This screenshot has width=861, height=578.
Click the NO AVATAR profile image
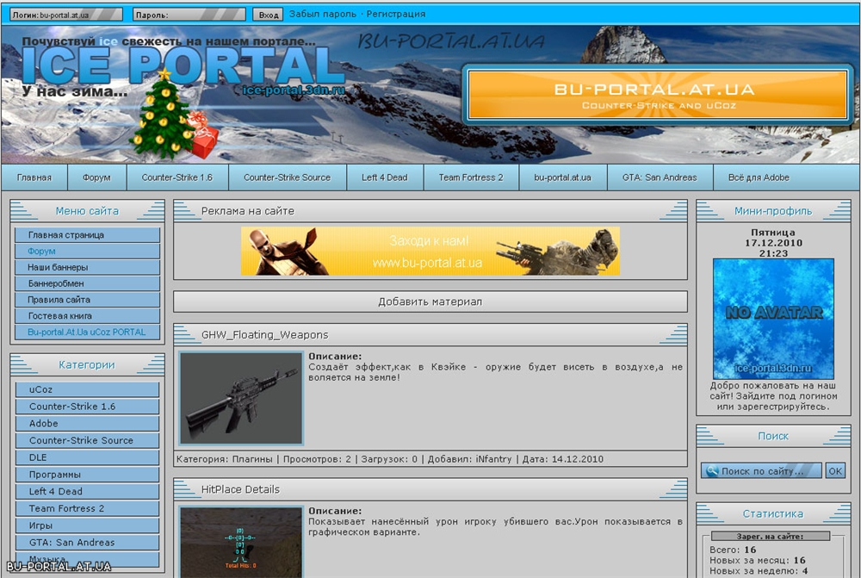772,319
